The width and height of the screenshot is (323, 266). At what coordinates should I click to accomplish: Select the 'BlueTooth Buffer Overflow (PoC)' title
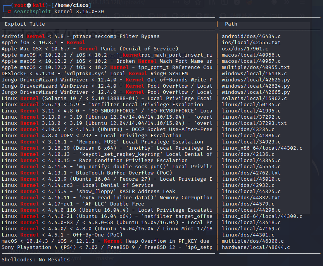tap(87, 173)
